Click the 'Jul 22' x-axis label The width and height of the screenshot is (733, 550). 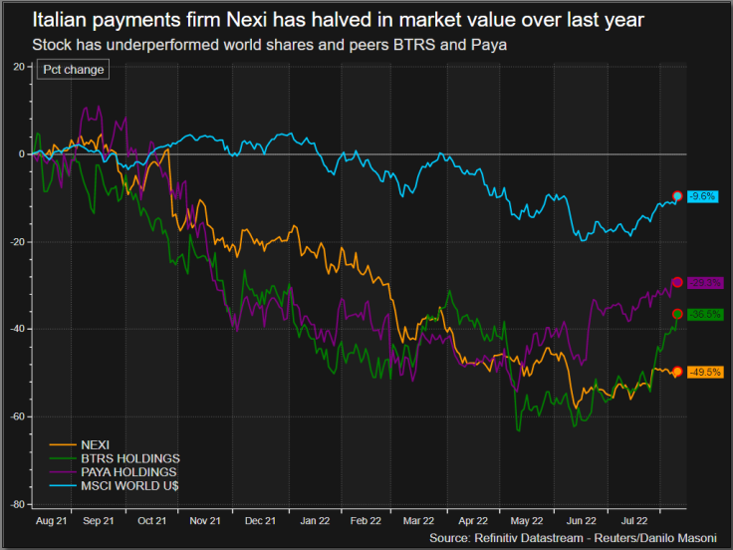[x=634, y=520]
